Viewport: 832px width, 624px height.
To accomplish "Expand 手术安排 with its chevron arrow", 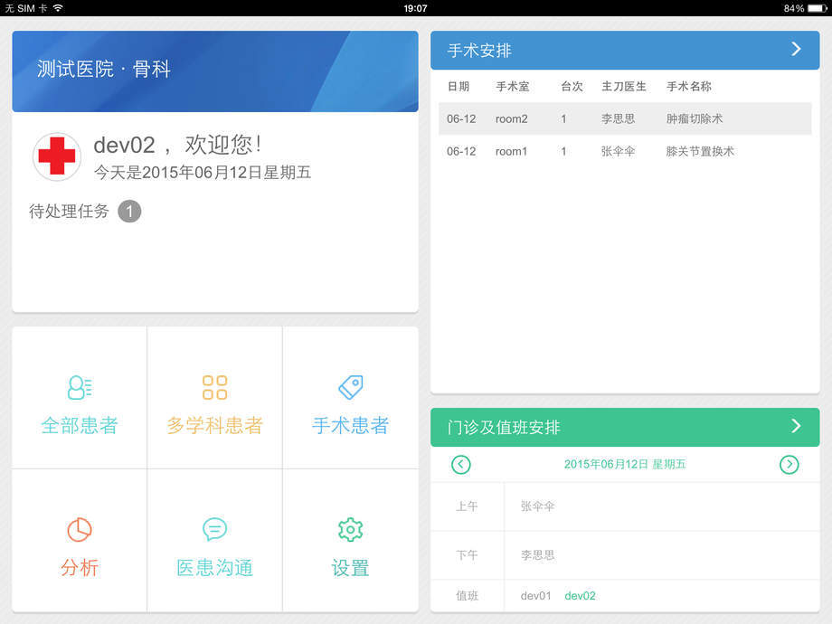I will 796,50.
